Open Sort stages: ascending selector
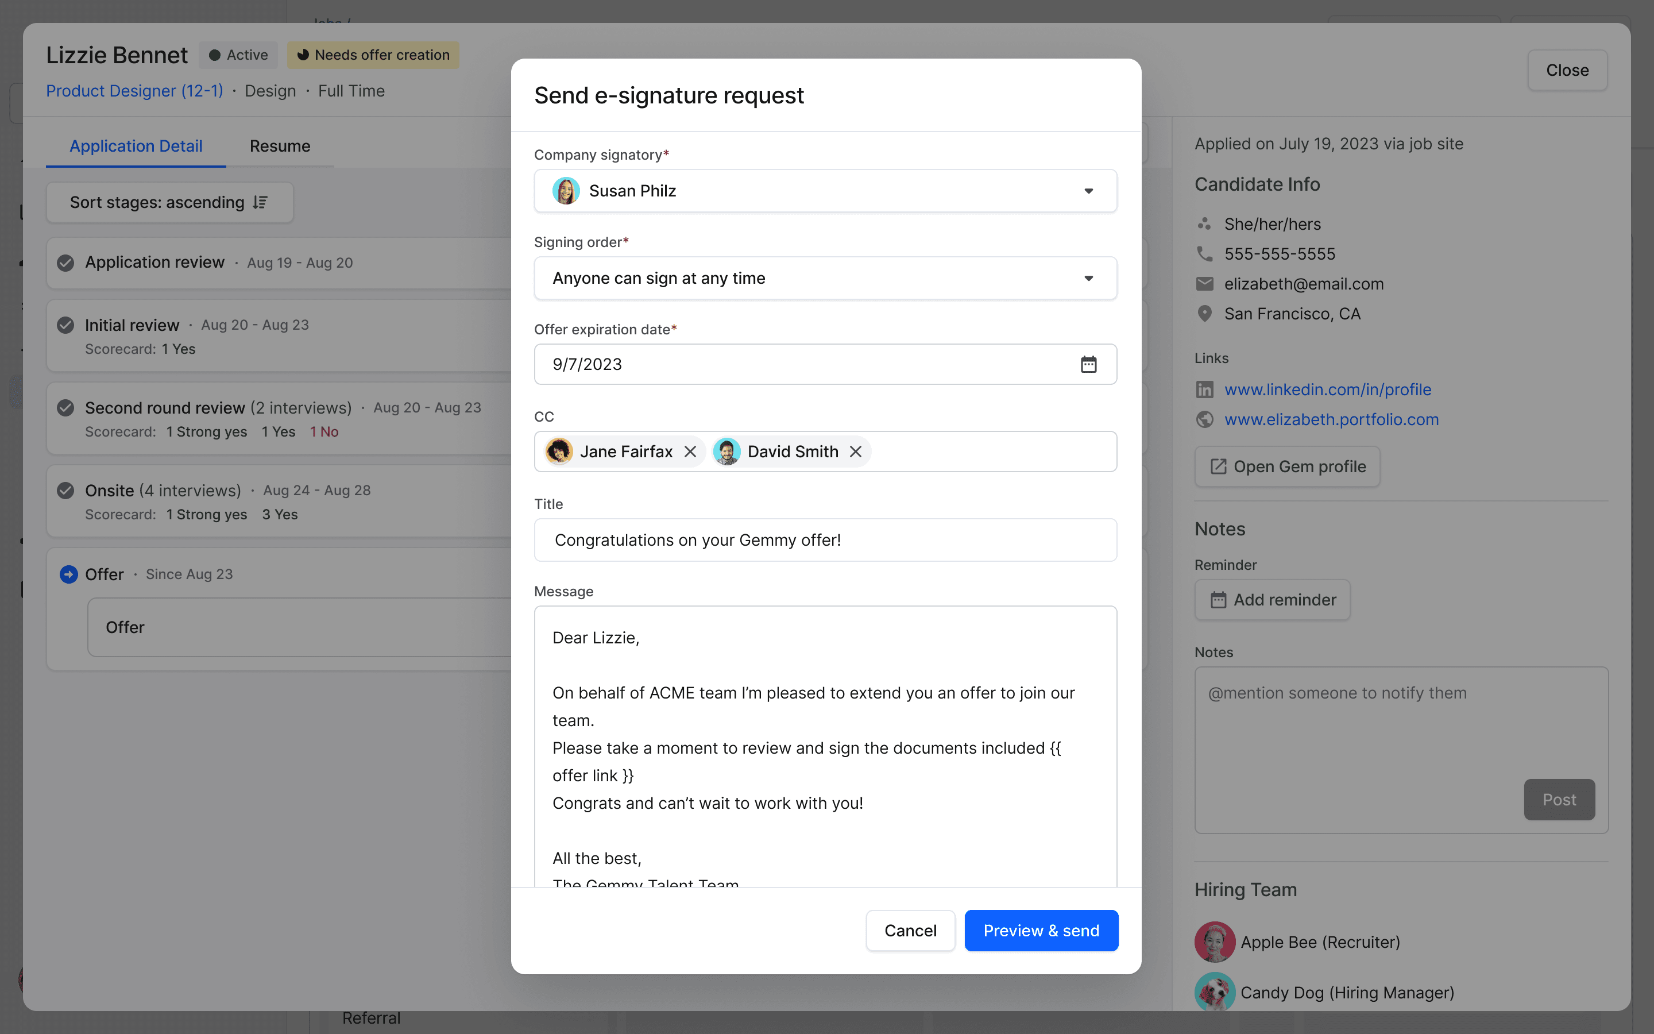The height and width of the screenshot is (1034, 1654). pos(169,202)
